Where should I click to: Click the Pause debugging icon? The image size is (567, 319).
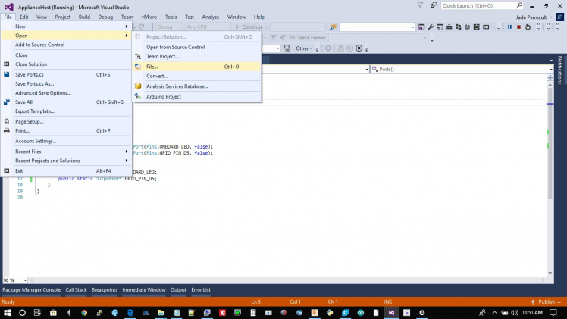pyautogui.click(x=509, y=27)
